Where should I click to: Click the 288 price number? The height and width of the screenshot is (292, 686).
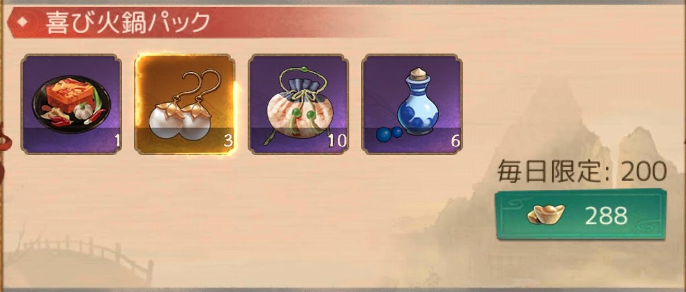[x=606, y=215]
